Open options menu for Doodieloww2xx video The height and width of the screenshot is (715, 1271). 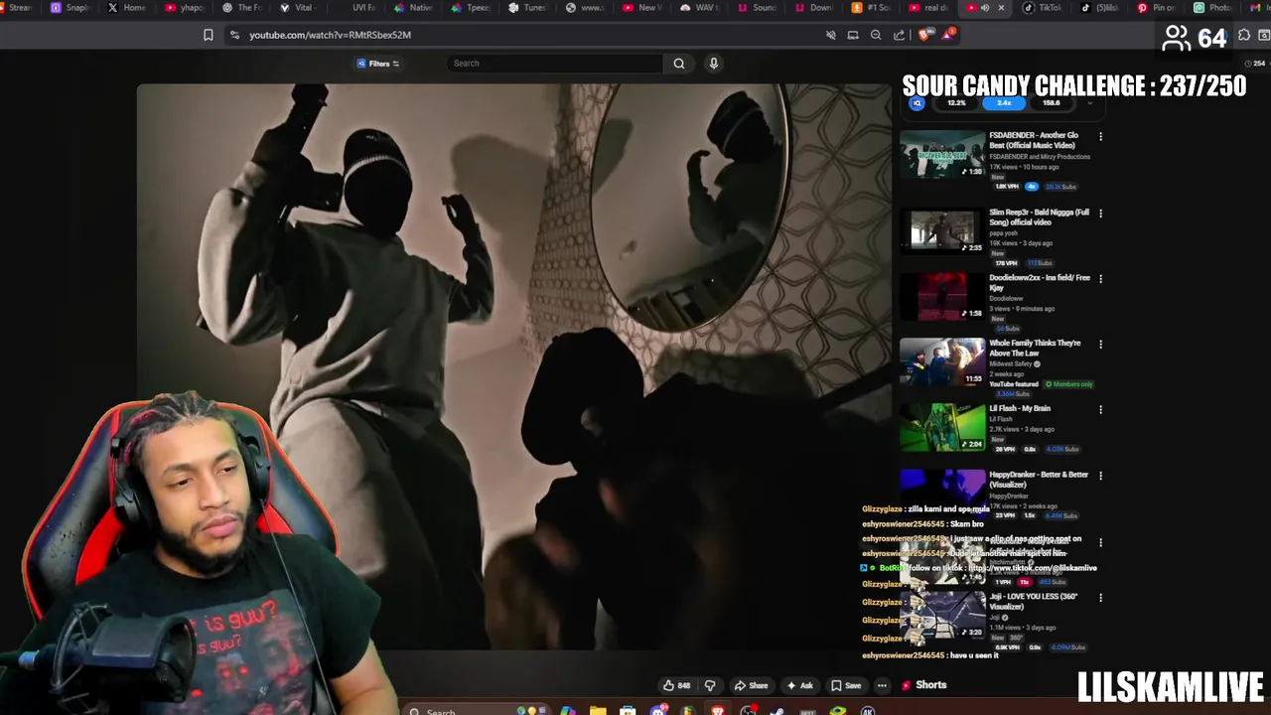point(1100,279)
